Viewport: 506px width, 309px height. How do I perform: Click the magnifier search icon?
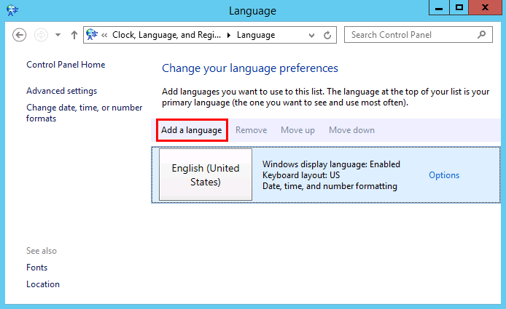coord(482,34)
